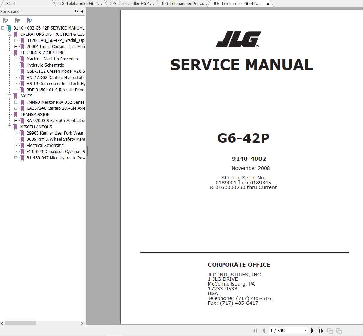The image size is (363, 336).
Task: Click the Bookmarks scrollbar right arrow
Action: click(82, 323)
